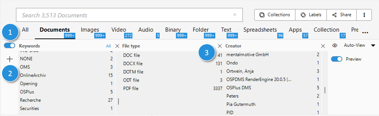Filter by PDF file type
Screen dimensions: 379x116
pyautogui.click(x=173, y=88)
